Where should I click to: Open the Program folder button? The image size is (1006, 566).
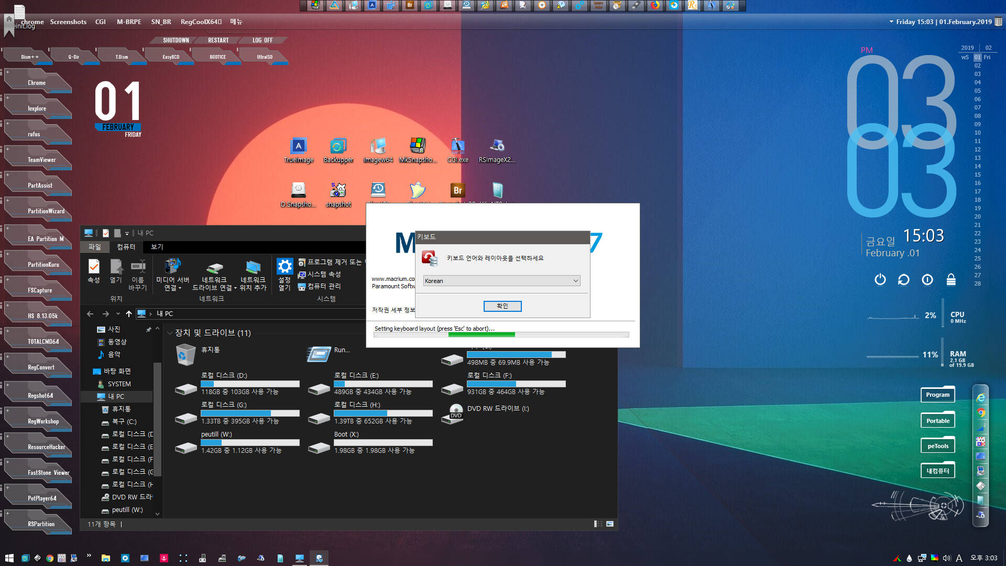(x=937, y=395)
